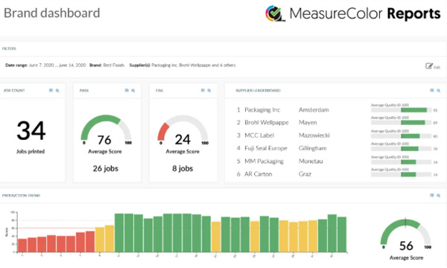Select Packaging Inc in supplier leaderboard
Screen dimensions: 447x268
point(262,109)
